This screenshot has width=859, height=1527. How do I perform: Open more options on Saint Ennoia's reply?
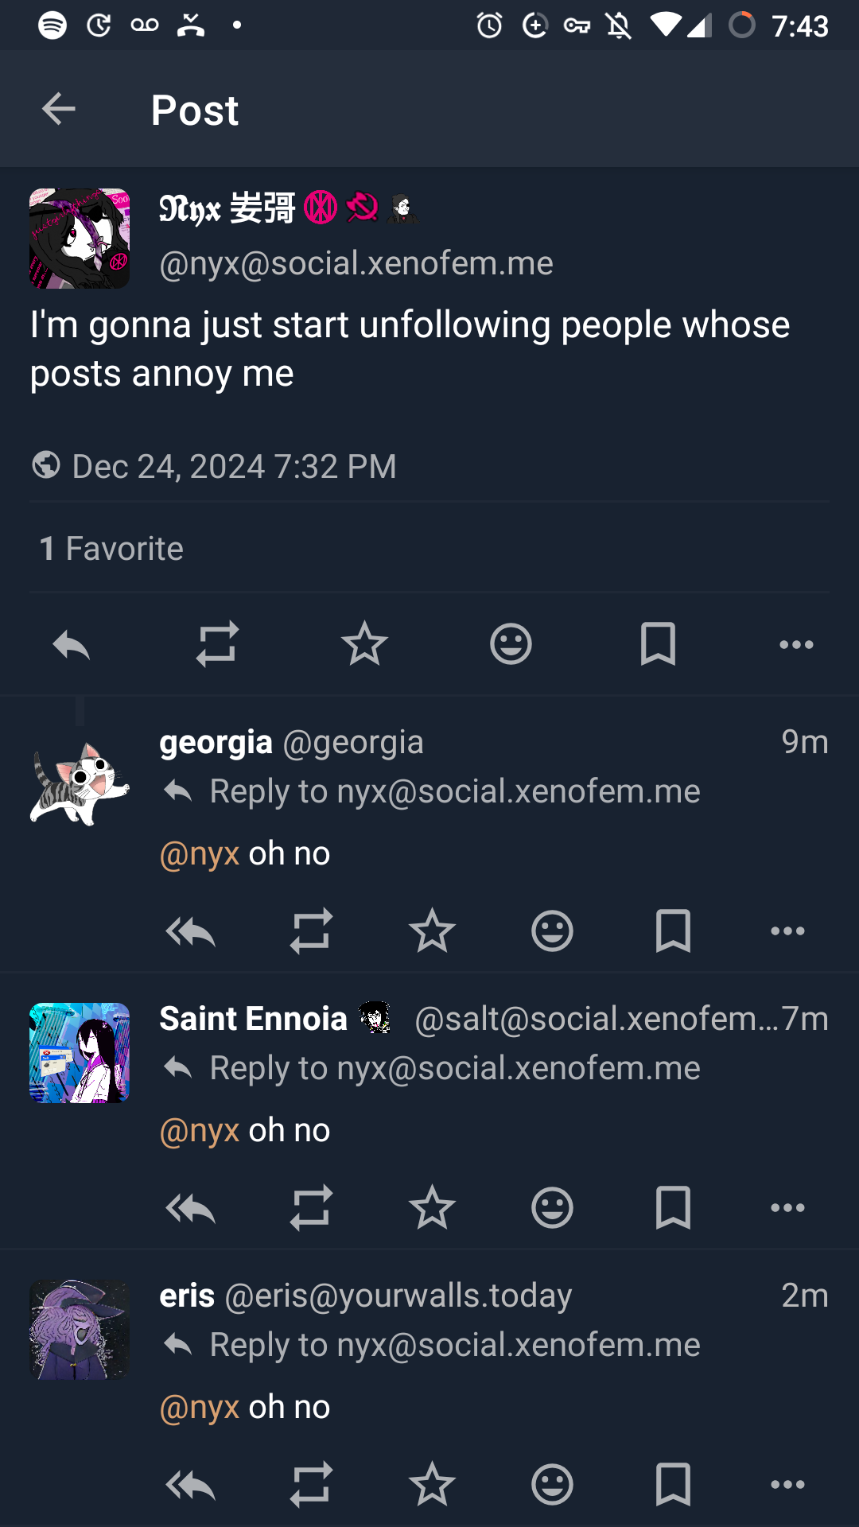pos(787,1207)
